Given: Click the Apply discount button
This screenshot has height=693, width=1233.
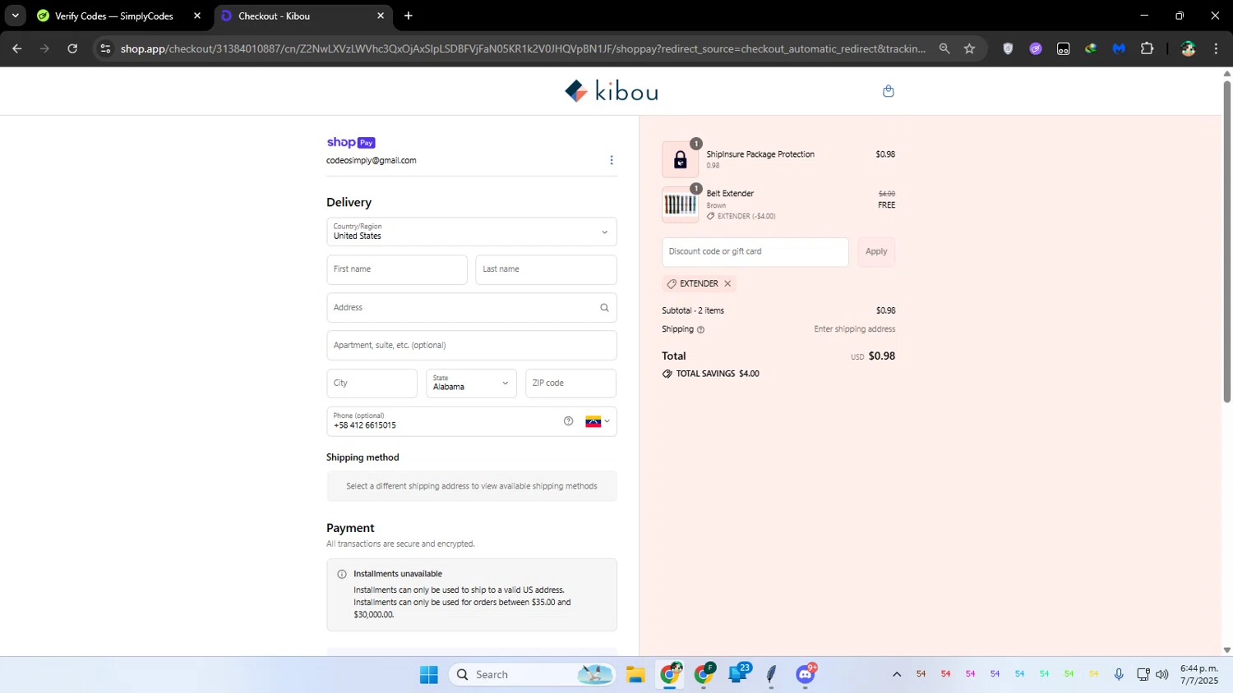Looking at the screenshot, I should coord(876,252).
